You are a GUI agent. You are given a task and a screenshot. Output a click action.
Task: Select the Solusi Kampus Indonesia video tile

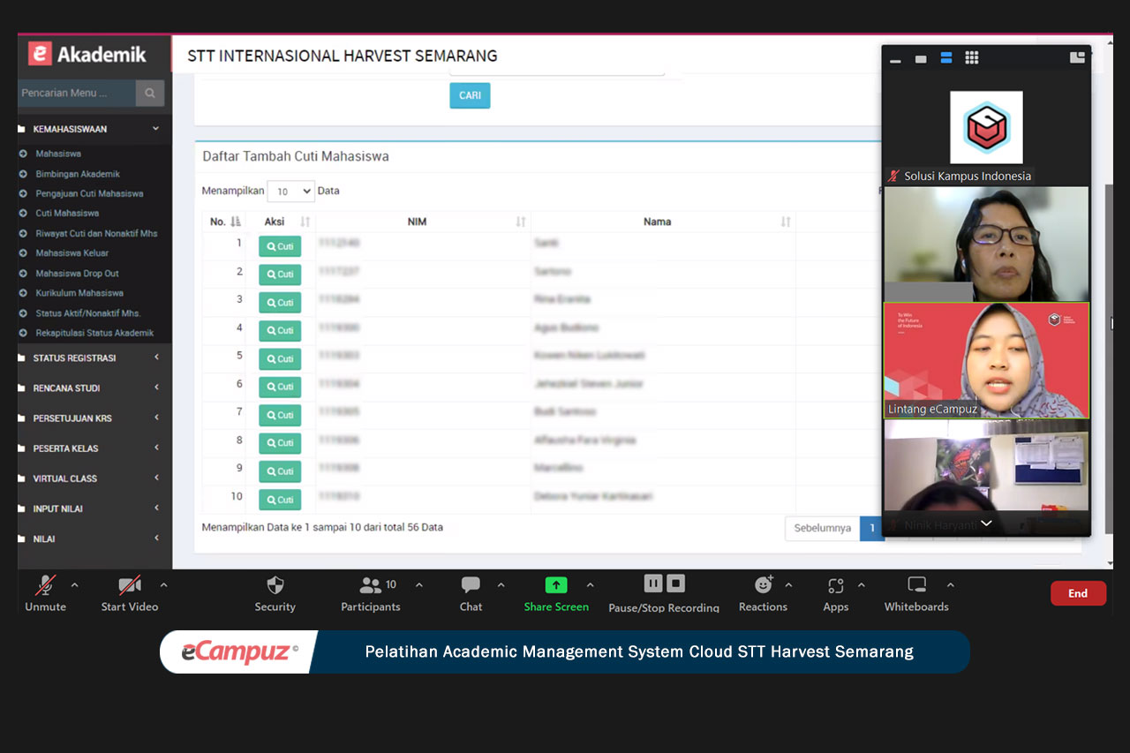pos(986,127)
